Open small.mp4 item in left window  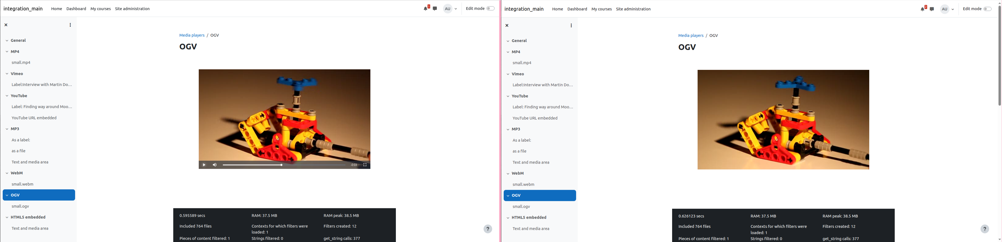(21, 62)
